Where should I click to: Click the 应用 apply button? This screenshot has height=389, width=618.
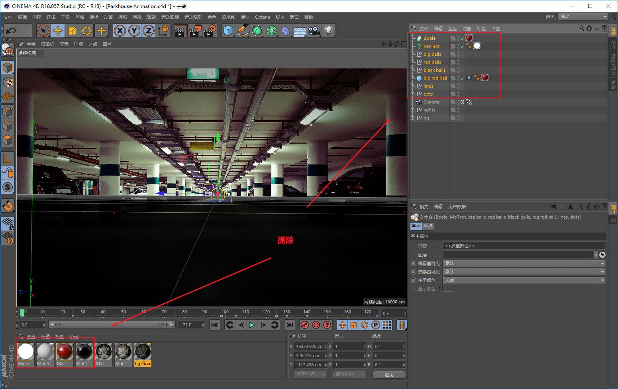pos(389,375)
